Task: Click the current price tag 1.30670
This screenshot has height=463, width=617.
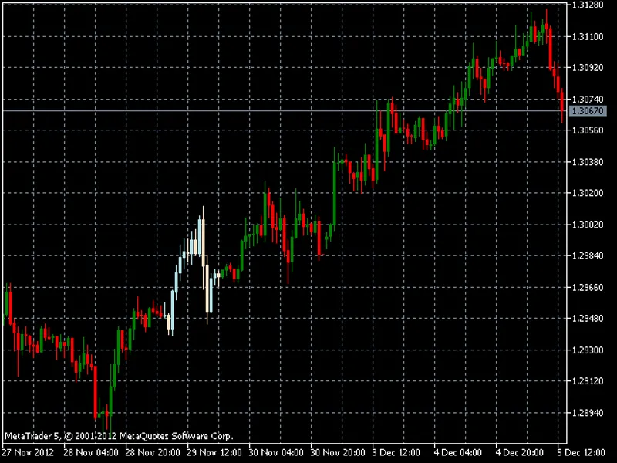Action: tap(587, 111)
